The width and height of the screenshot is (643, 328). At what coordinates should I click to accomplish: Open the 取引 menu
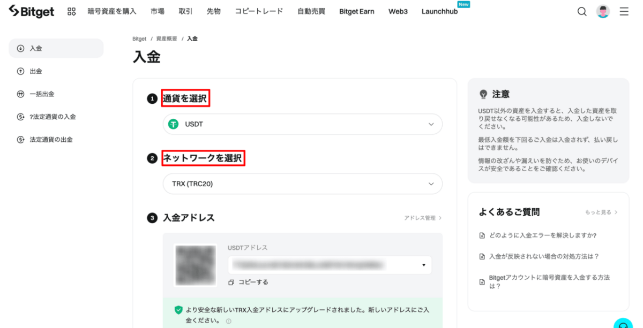click(186, 11)
